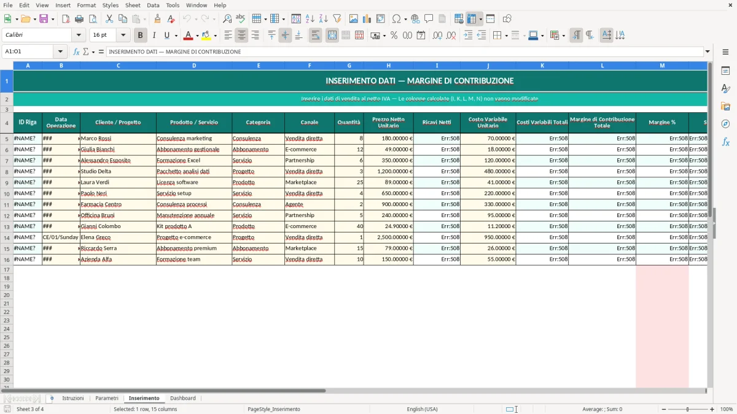Select column H header
The width and height of the screenshot is (737, 414).
tap(389, 65)
